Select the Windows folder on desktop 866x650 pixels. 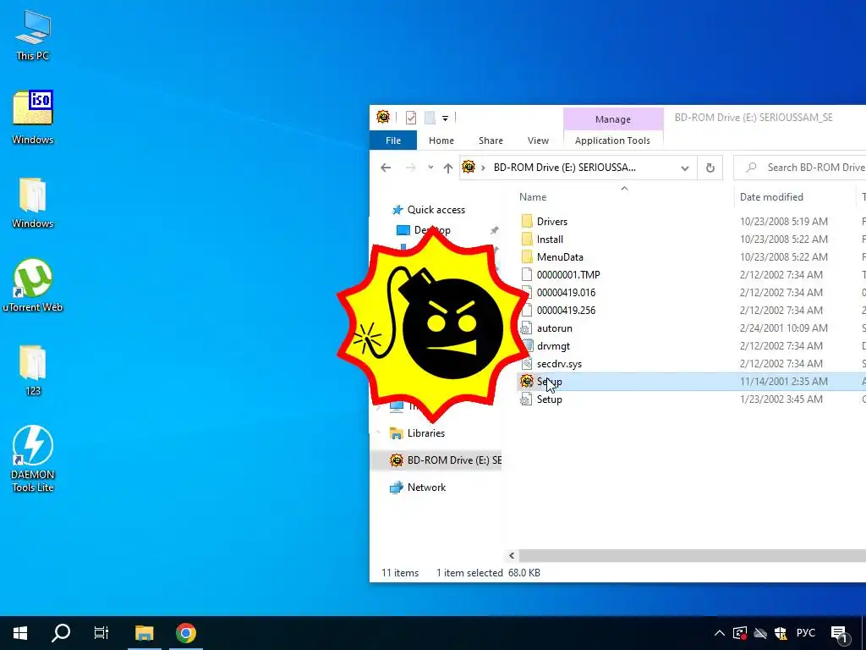33,202
